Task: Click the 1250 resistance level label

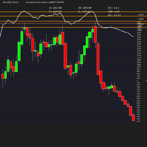Action: [141, 19]
